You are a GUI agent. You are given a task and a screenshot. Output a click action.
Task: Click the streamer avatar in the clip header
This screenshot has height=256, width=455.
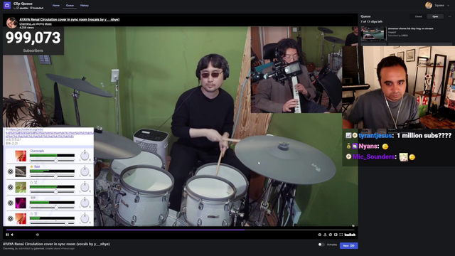click(x=12, y=23)
